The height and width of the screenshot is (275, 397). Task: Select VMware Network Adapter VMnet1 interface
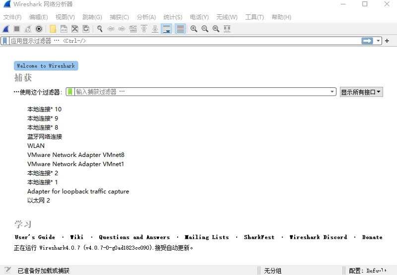75,164
